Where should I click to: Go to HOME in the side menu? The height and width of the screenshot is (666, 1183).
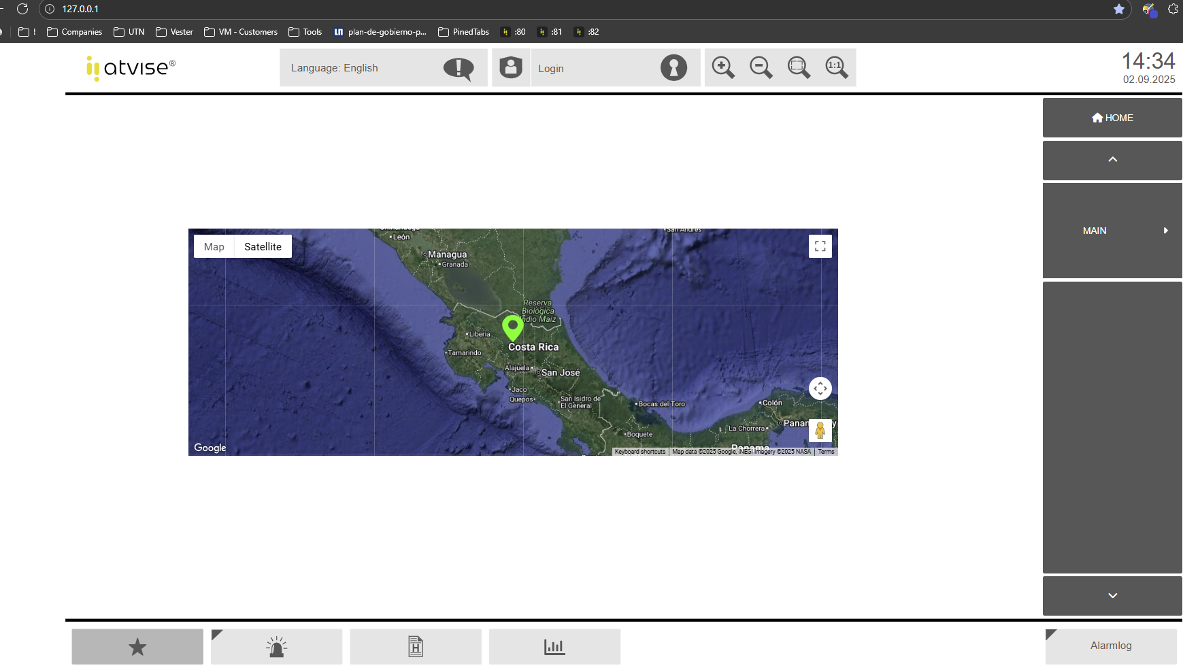(x=1112, y=118)
